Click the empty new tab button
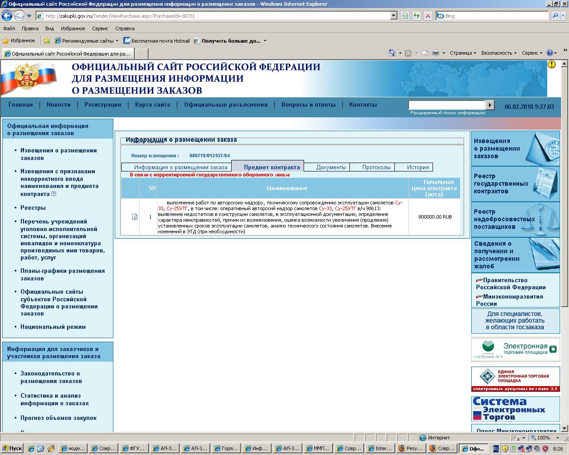 click(141, 54)
